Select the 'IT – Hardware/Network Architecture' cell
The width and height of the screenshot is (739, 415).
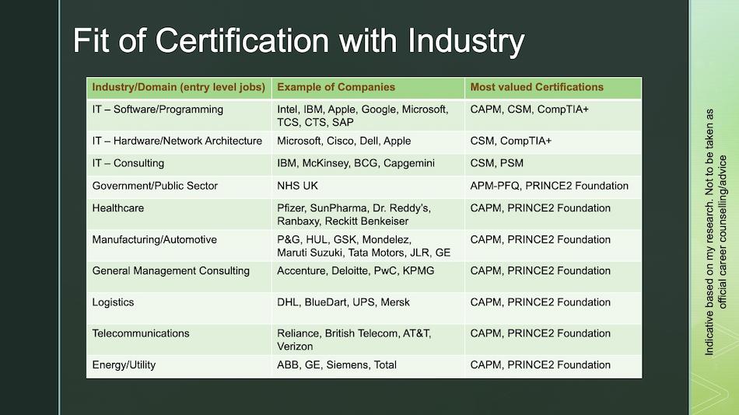click(177, 141)
